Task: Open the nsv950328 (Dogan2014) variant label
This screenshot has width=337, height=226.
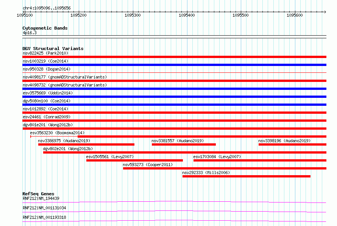Action: pos(47,69)
